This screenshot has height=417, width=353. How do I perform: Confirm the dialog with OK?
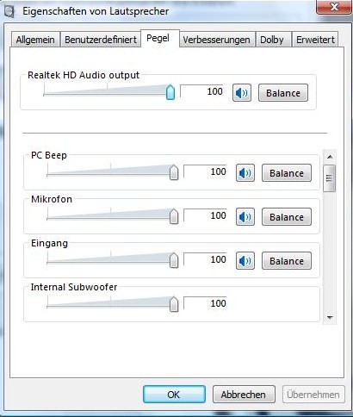pyautogui.click(x=174, y=395)
